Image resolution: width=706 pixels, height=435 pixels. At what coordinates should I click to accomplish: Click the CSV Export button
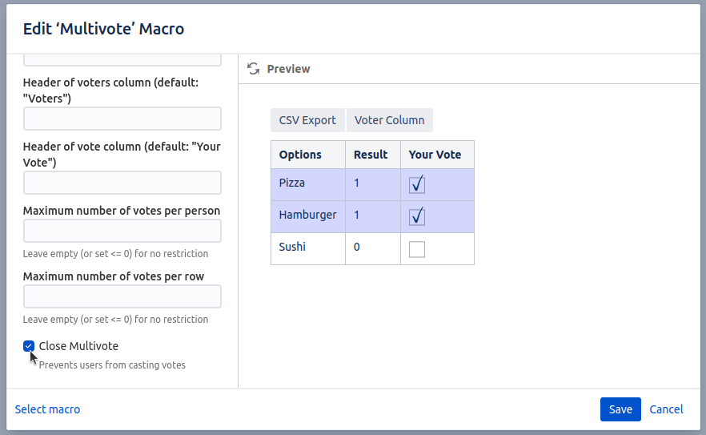(x=307, y=120)
